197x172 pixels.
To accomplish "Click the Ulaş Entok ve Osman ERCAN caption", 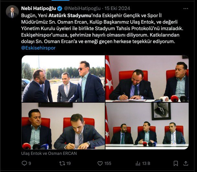I will [49, 154].
